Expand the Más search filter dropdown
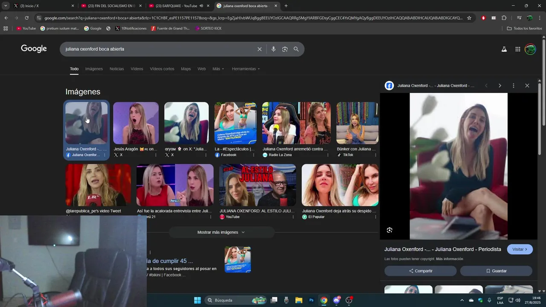Viewport: 546px width, 307px height. tap(218, 69)
